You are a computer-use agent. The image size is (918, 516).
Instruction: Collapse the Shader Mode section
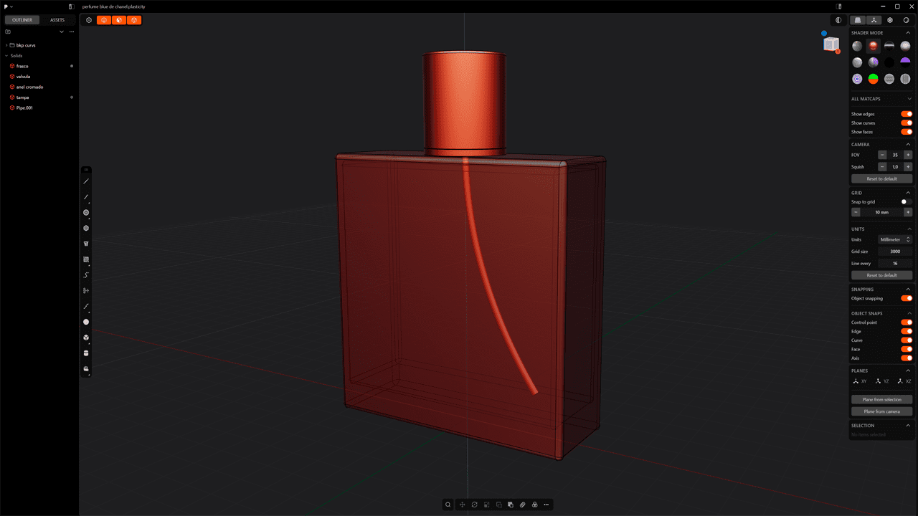point(908,33)
